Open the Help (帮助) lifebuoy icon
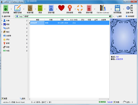Viewport: 138px width, 105px height. click(80, 9)
